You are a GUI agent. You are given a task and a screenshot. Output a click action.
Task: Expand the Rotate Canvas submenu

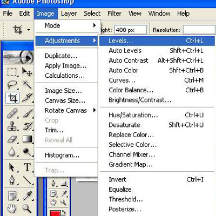tap(66, 110)
